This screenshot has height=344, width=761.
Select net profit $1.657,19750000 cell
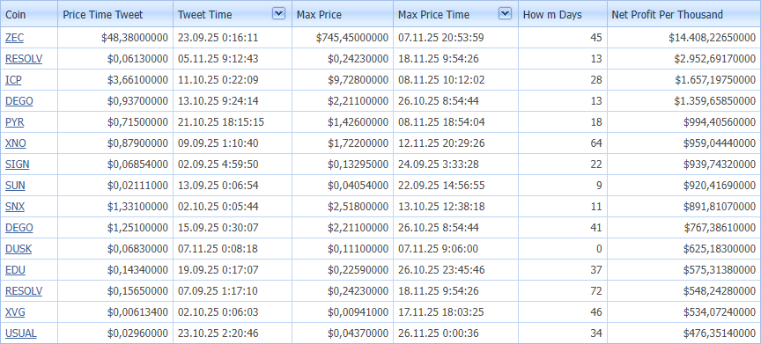(683, 79)
